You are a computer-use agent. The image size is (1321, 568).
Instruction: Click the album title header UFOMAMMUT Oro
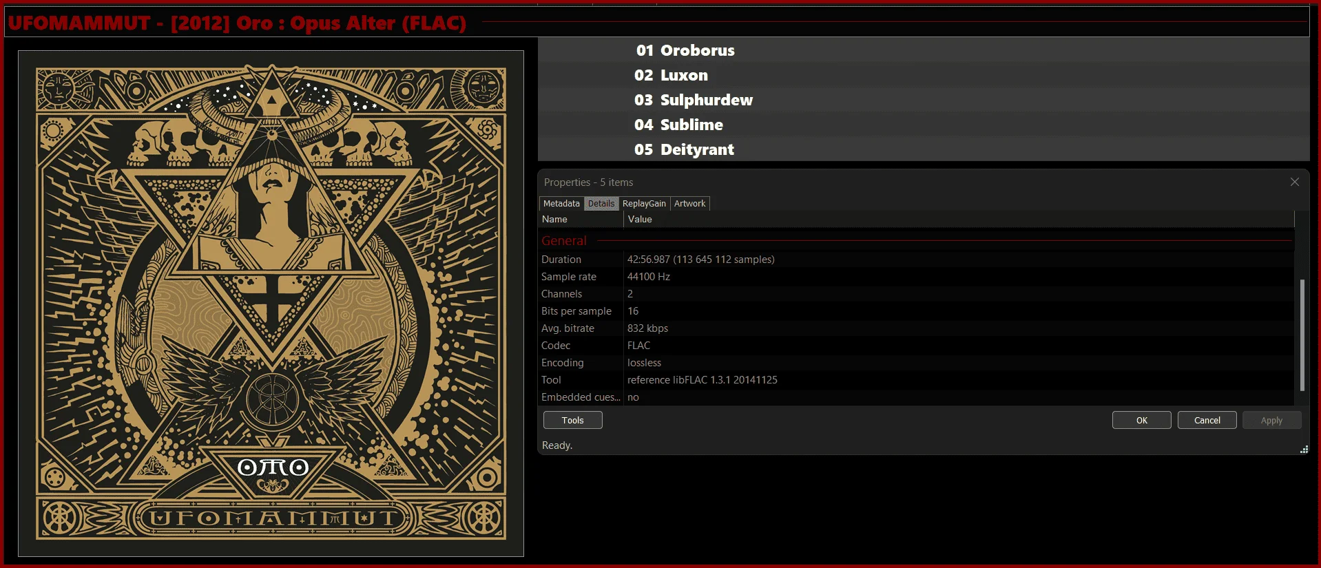[x=237, y=23]
